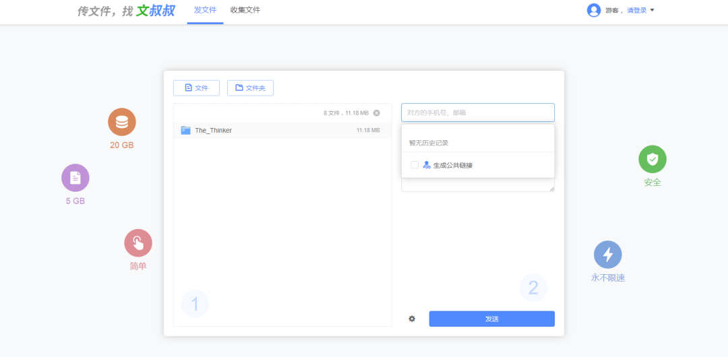Click the pink 简单 touch icon
The width and height of the screenshot is (728, 357).
click(138, 243)
